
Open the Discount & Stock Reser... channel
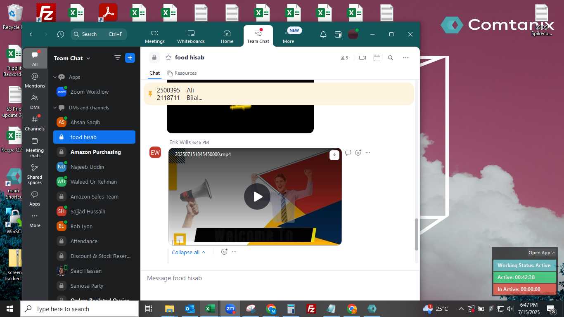(95, 256)
